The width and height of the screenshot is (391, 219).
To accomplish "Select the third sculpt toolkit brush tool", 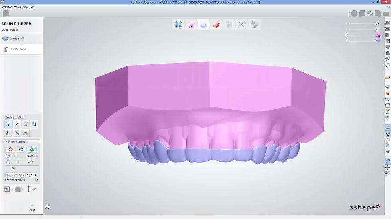I will (x=26, y=124).
